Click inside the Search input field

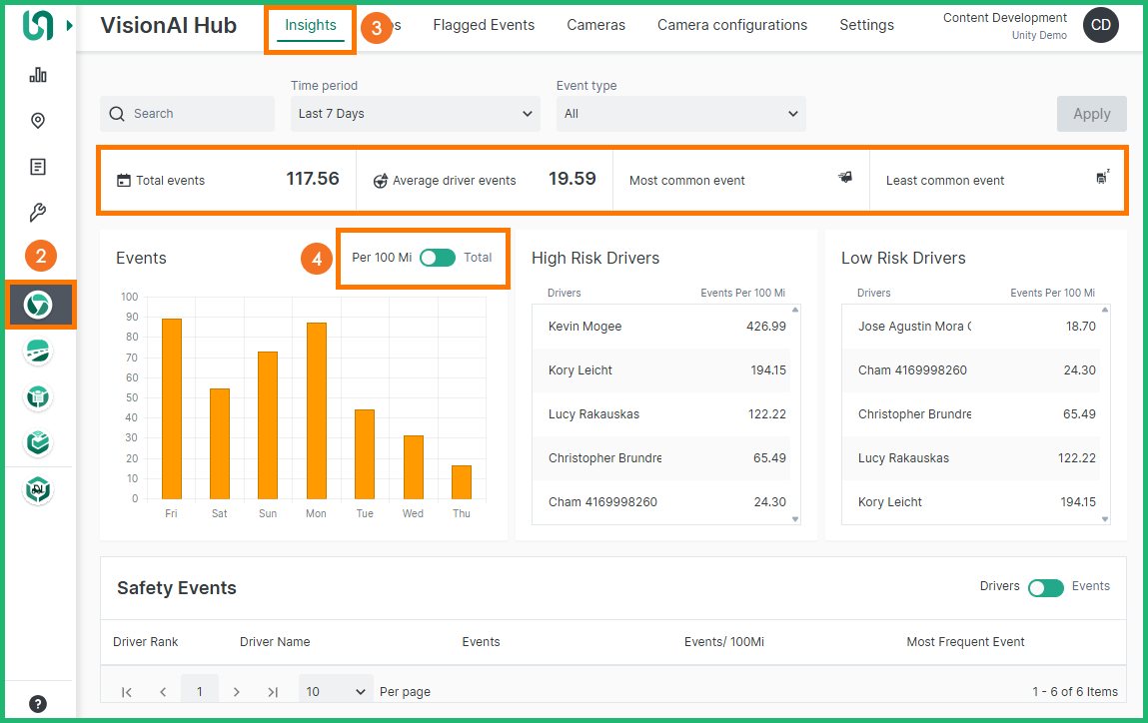pos(187,113)
